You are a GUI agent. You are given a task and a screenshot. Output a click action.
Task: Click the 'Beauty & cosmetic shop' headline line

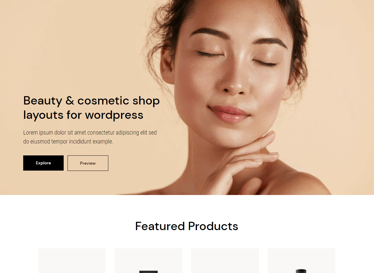92,101
